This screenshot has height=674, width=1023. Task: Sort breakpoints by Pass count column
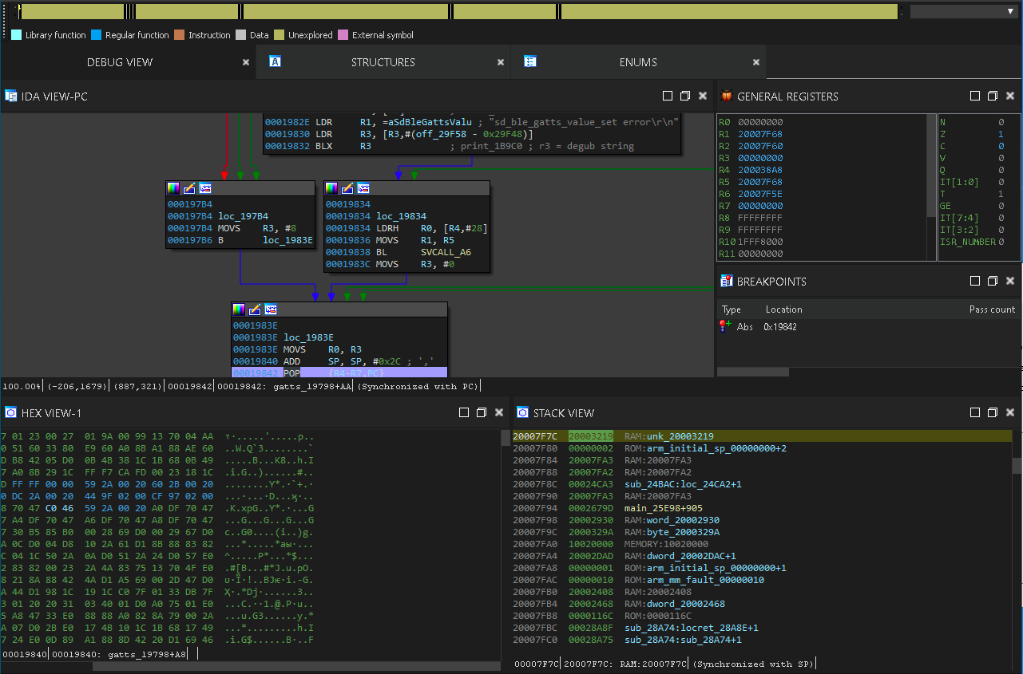(x=992, y=309)
